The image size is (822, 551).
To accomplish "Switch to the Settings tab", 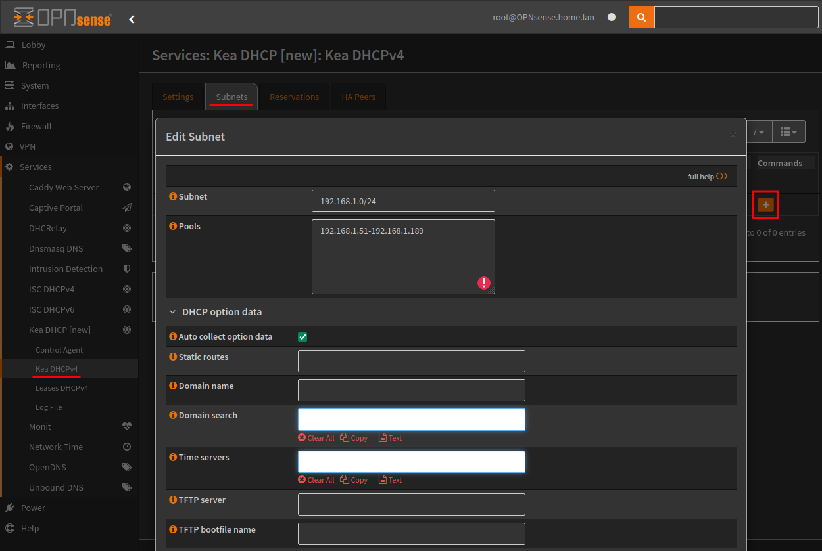I will (x=178, y=97).
